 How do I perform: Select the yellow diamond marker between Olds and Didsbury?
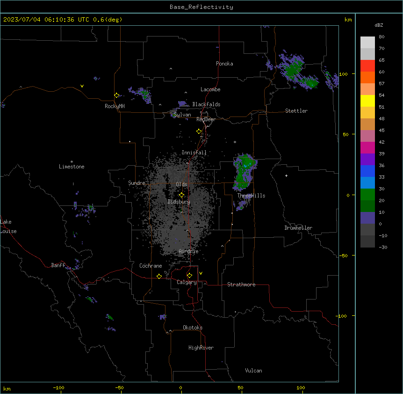tap(181, 195)
